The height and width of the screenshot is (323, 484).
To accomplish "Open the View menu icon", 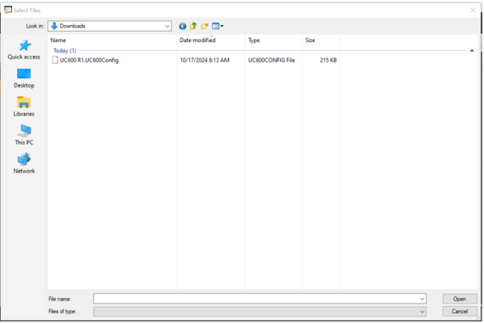I will (x=218, y=26).
